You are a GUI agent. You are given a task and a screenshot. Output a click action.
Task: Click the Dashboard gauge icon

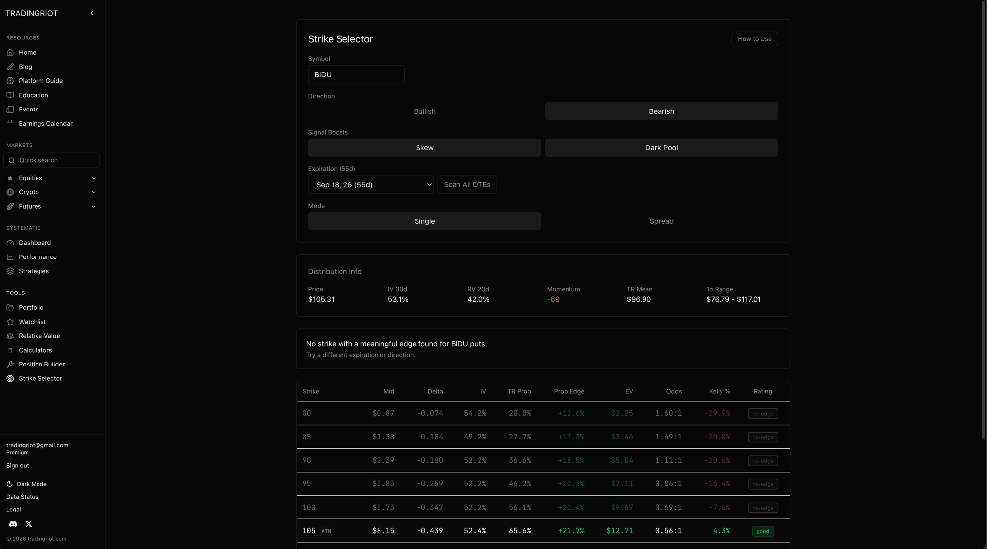click(x=10, y=243)
